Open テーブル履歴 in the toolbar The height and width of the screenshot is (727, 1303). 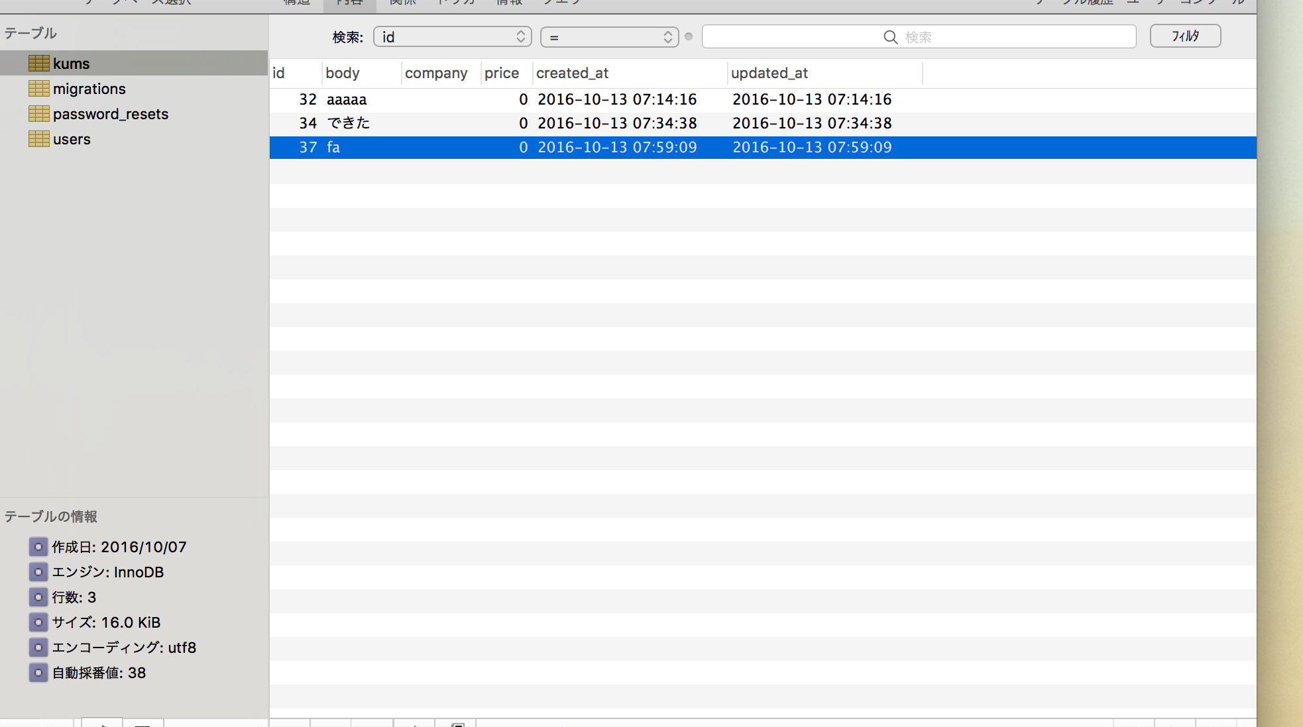pyautogui.click(x=1072, y=3)
